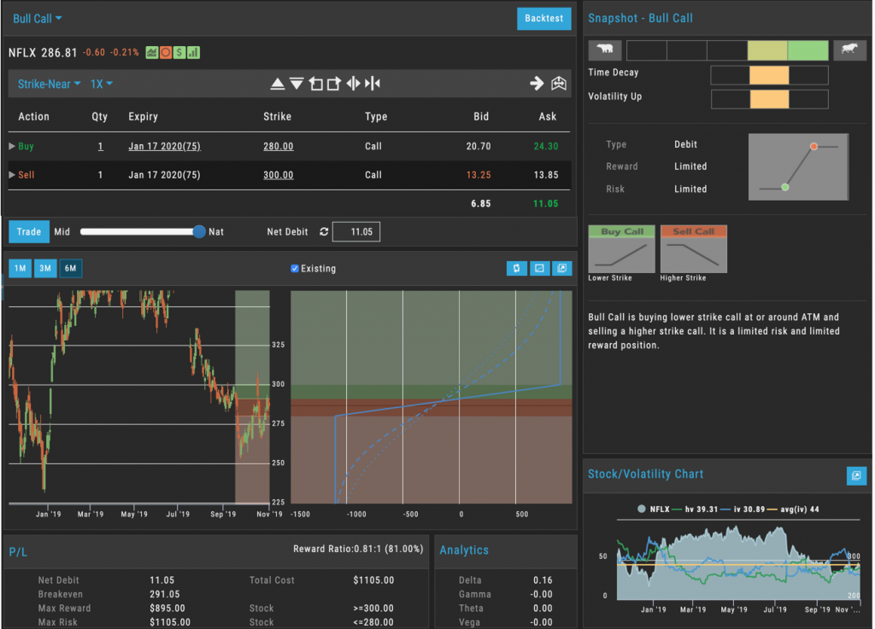Click the Backtest button

544,17
